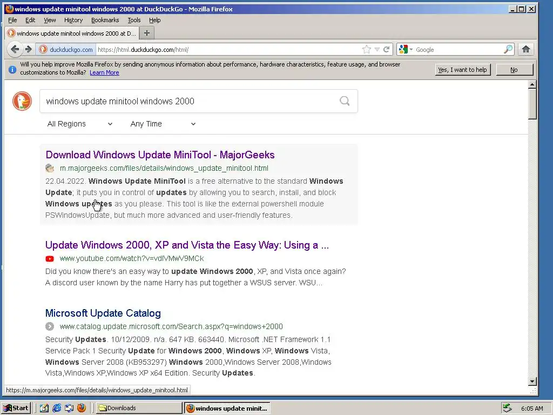Click the MajorGeeks favicon in first result
553x415 pixels.
(50, 169)
